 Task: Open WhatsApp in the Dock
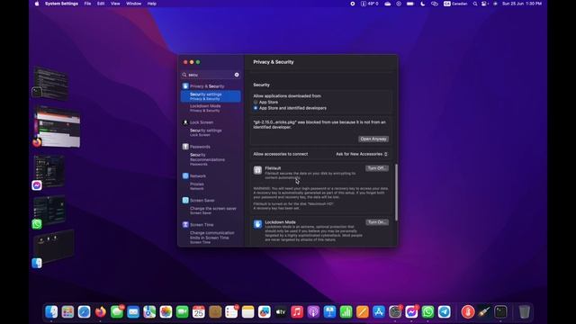pos(428,312)
